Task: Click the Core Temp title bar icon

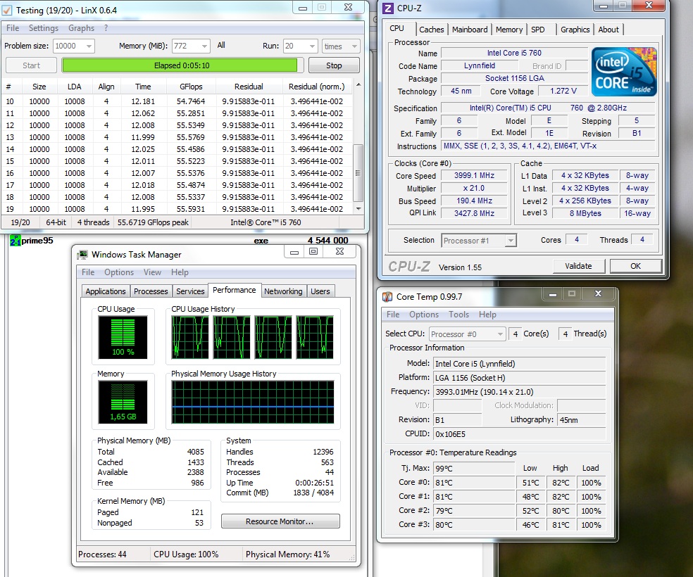Action: pyautogui.click(x=387, y=297)
